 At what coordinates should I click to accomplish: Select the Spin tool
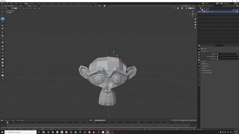tap(3, 63)
